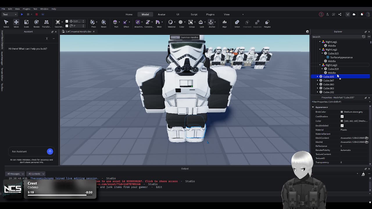The image size is (372, 209).
Task: Click the Summon Handles hint
Action: pyautogui.click(x=185, y=37)
